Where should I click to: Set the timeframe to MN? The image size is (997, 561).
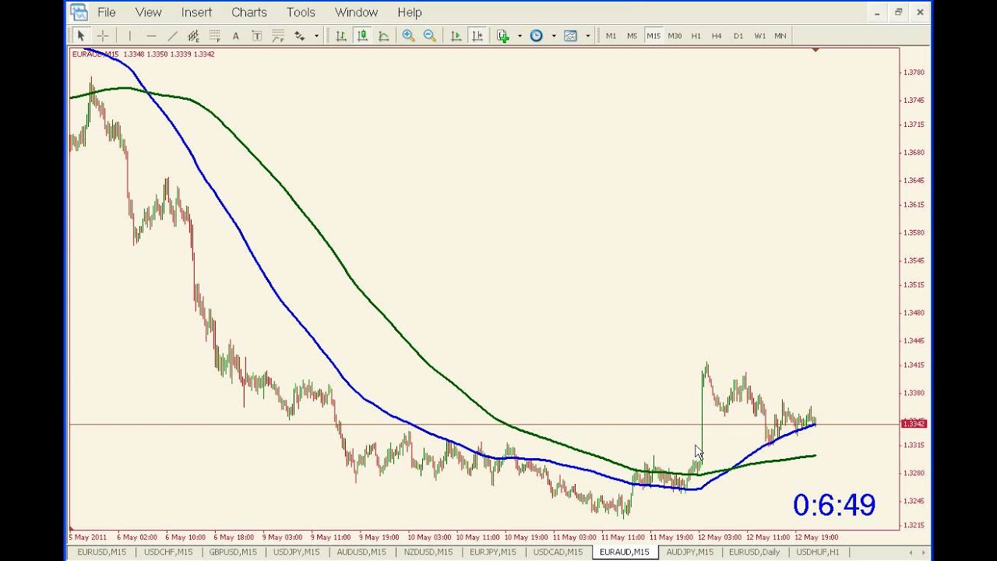tap(780, 36)
